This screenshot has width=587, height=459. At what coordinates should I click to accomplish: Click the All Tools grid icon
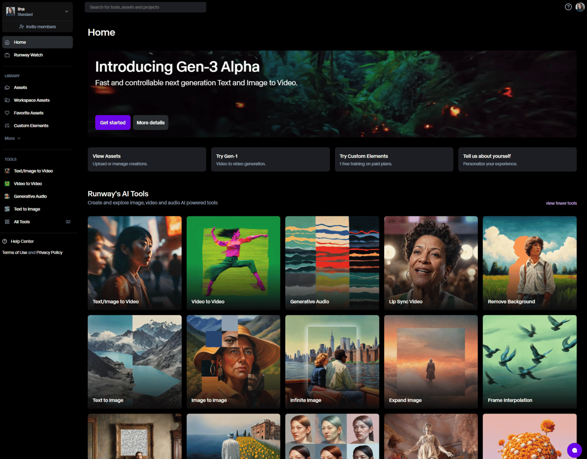point(7,222)
